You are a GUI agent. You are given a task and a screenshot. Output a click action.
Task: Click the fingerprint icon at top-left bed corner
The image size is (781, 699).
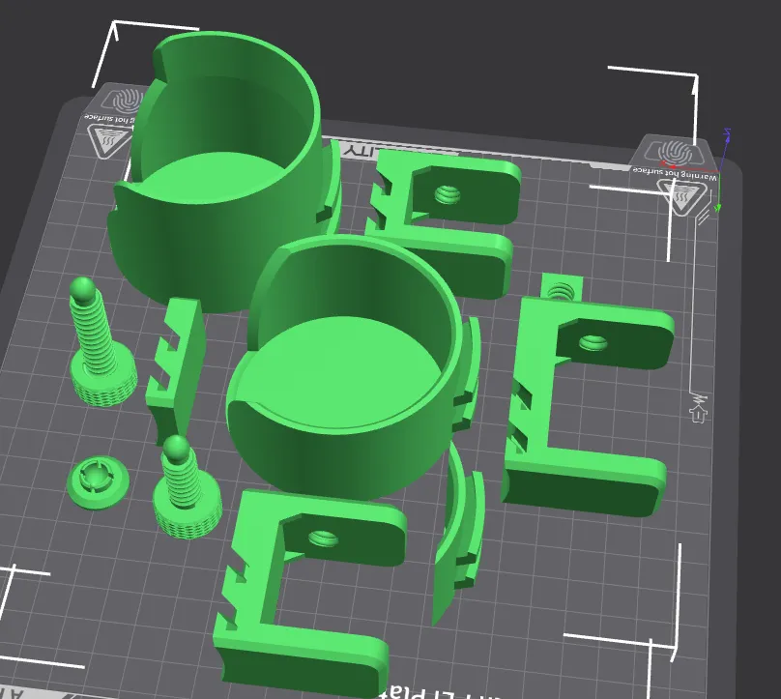tap(125, 102)
